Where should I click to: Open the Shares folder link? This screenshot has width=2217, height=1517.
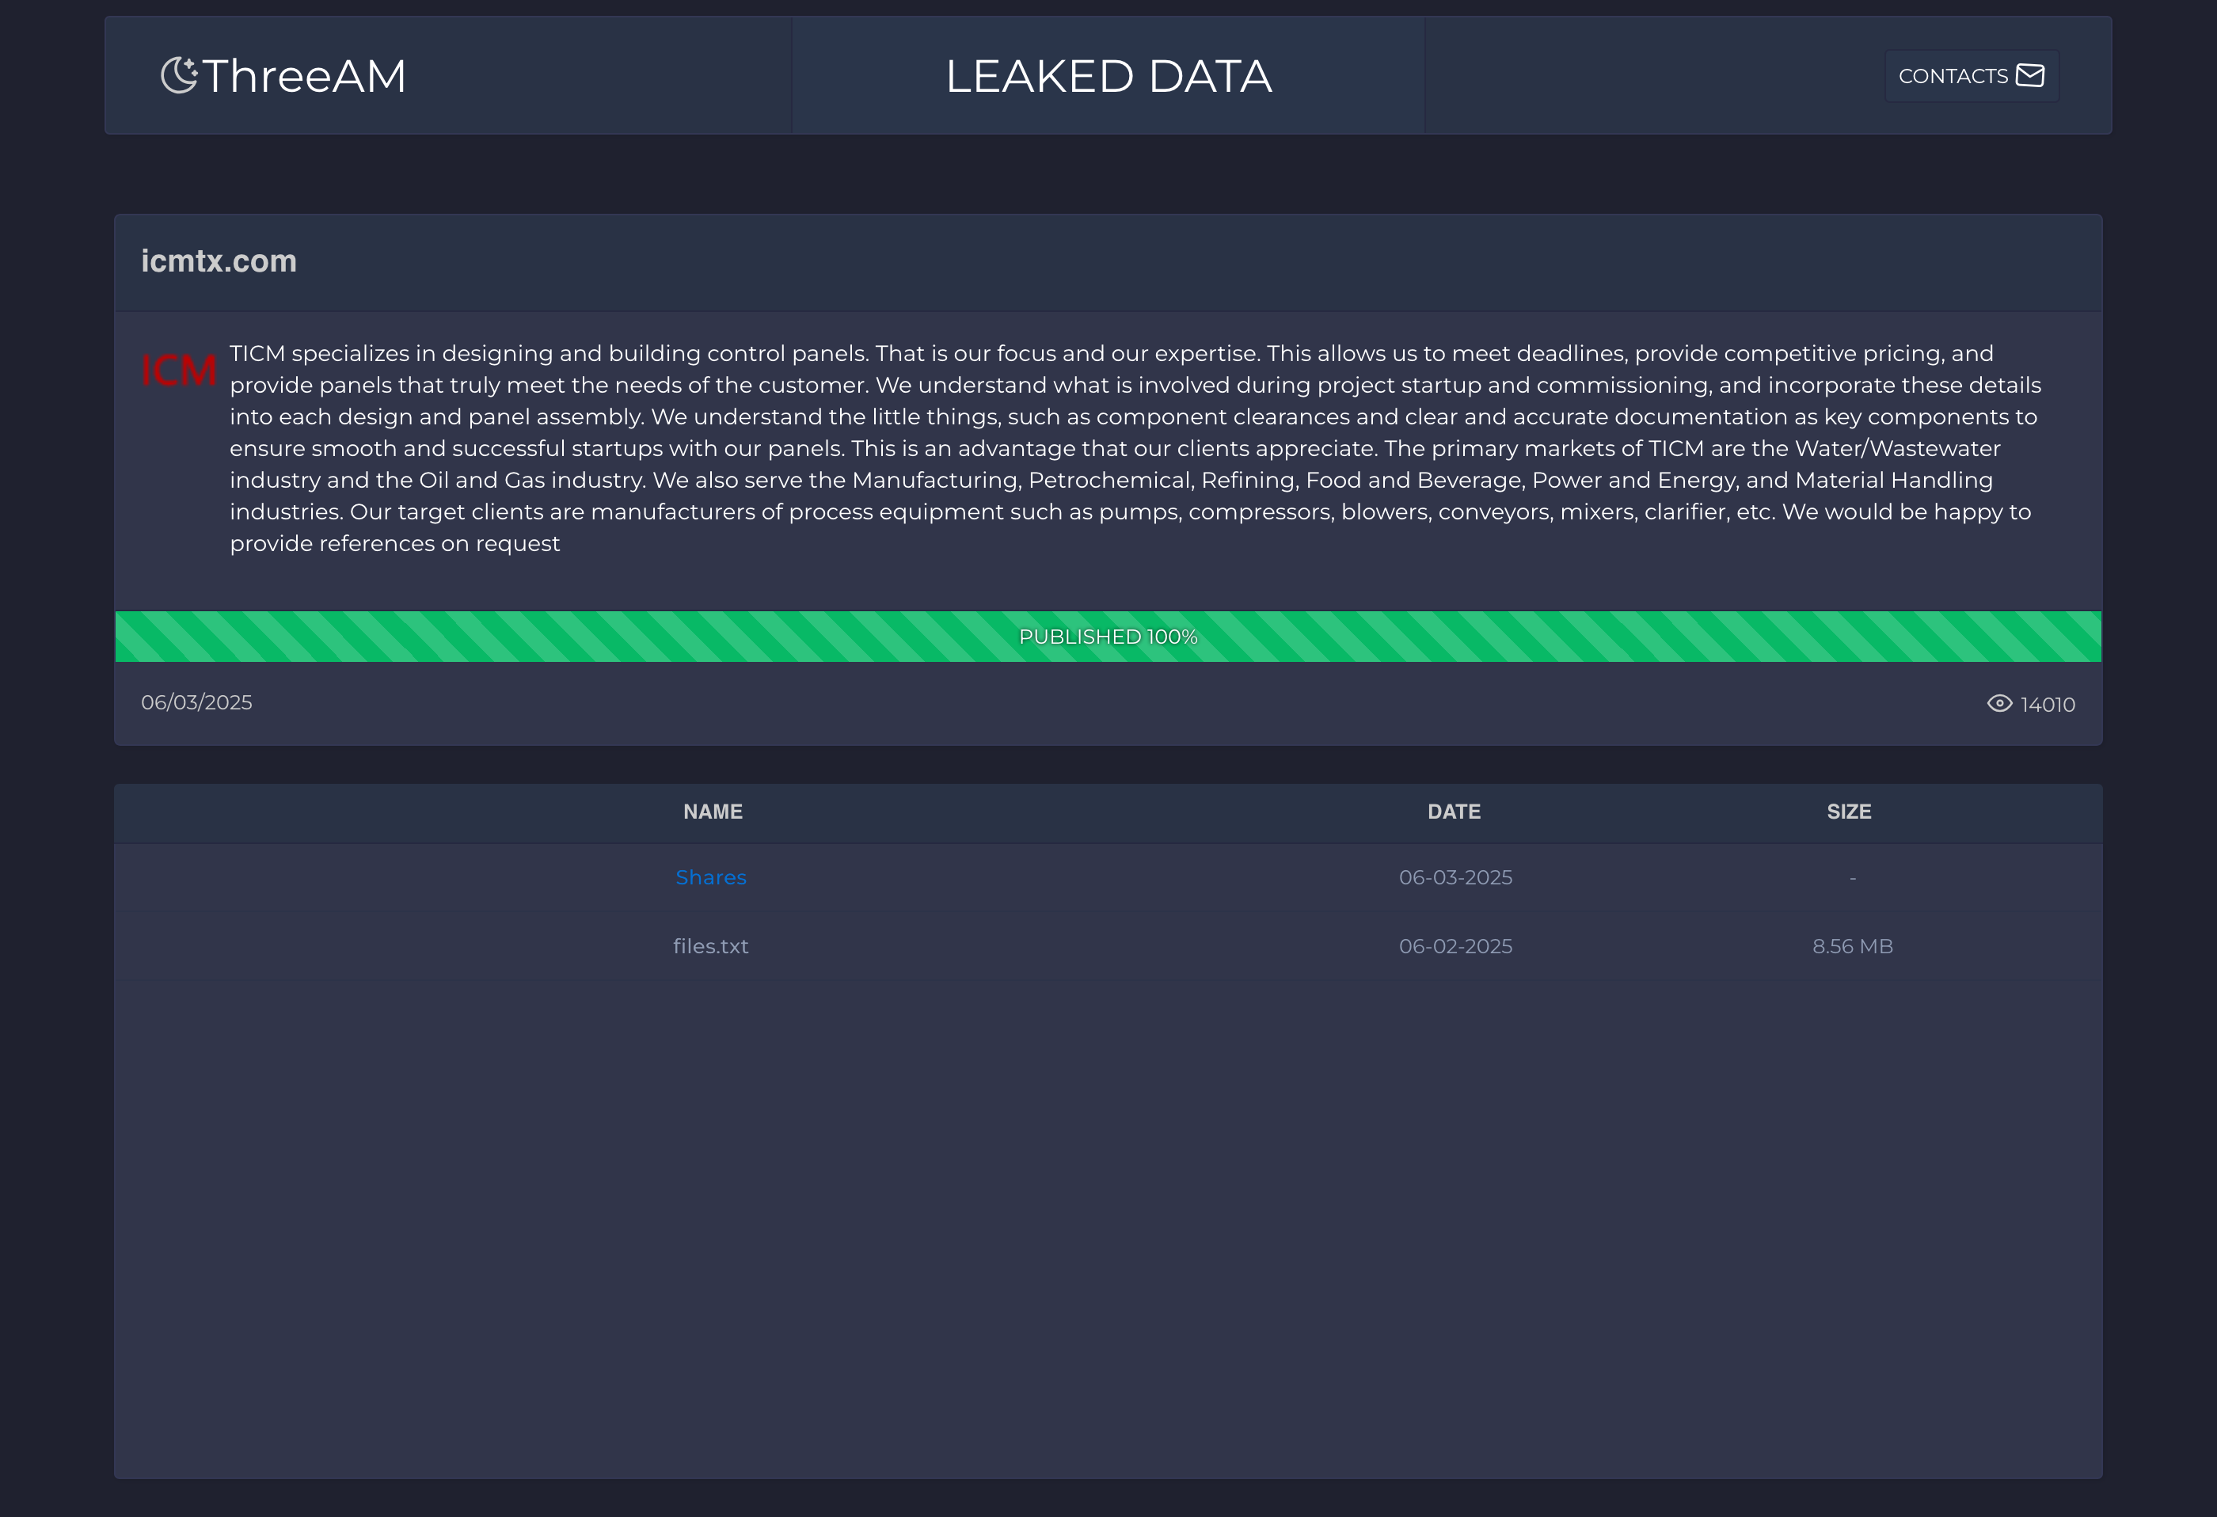click(711, 878)
